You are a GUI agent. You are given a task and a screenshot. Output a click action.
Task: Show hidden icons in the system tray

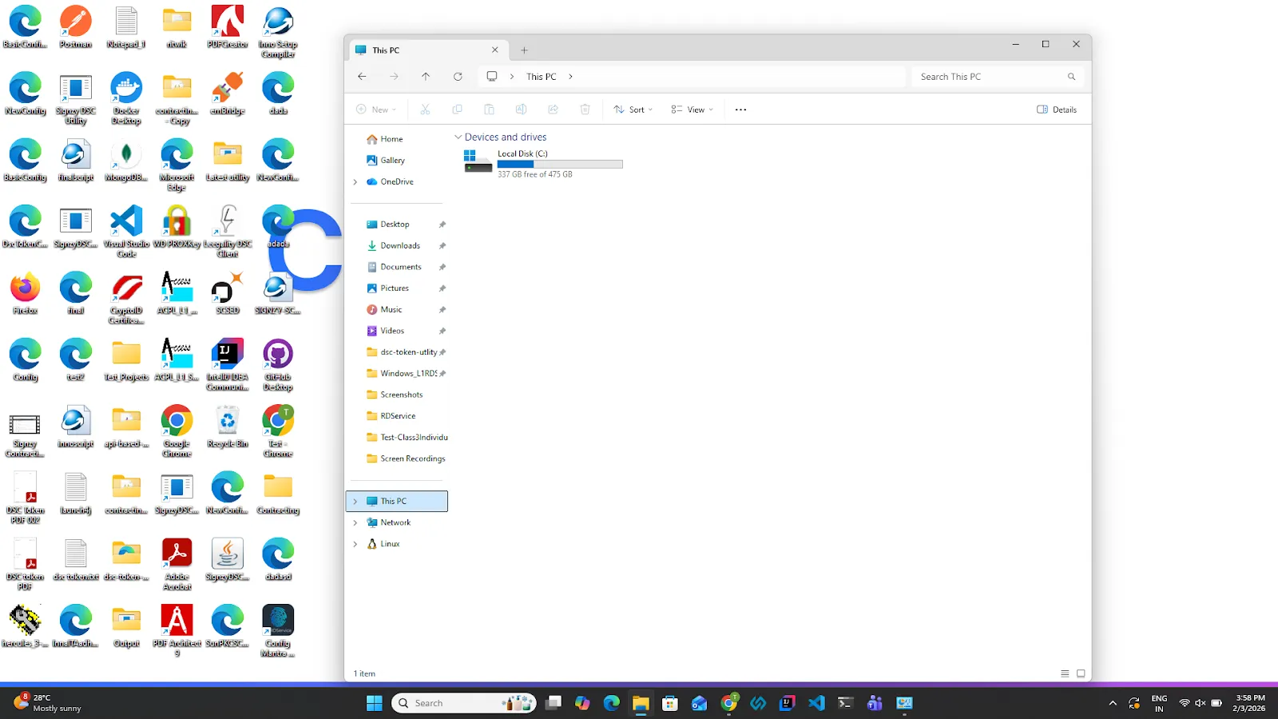pos(1113,703)
